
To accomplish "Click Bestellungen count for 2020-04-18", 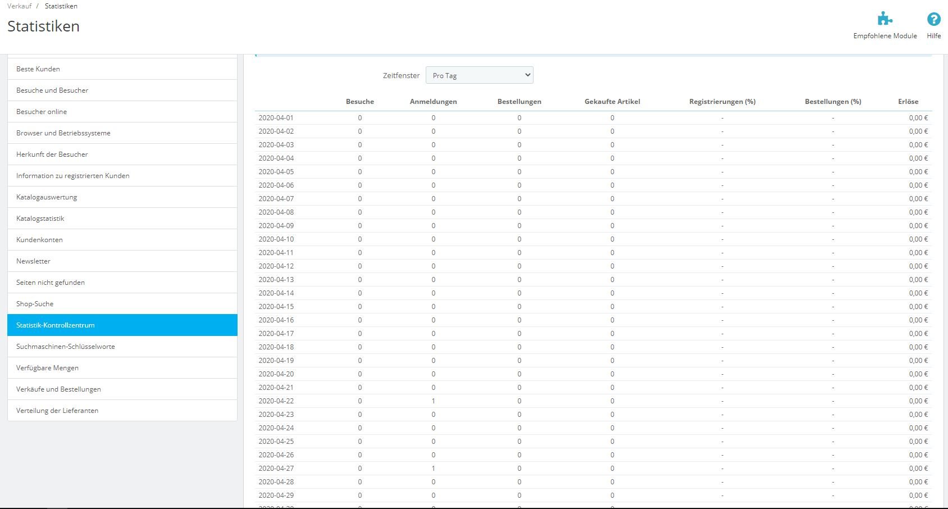I will pyautogui.click(x=519, y=347).
